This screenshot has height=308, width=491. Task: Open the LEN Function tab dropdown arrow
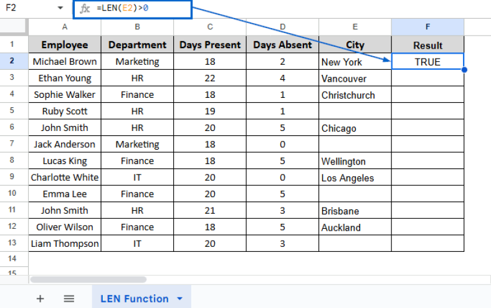180,299
